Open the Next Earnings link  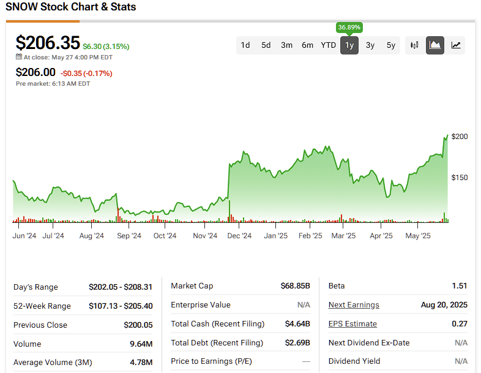[354, 305]
